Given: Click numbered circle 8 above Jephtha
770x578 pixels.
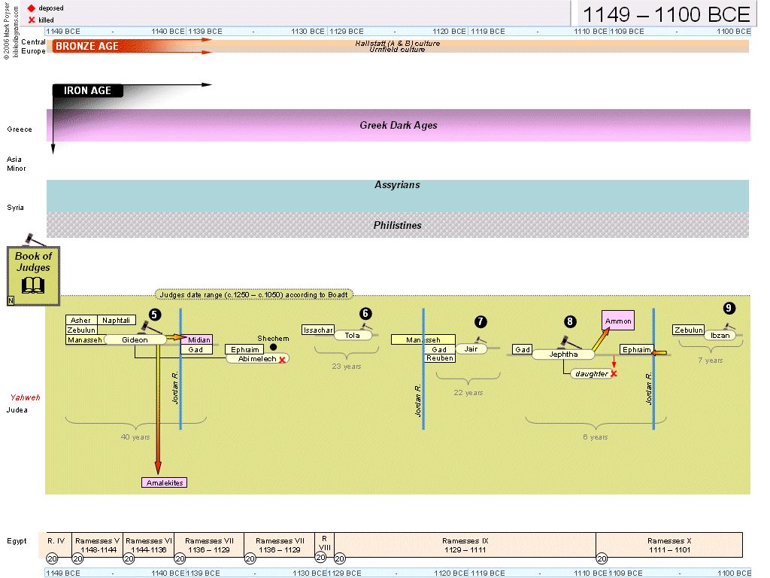Looking at the screenshot, I should click(x=570, y=321).
